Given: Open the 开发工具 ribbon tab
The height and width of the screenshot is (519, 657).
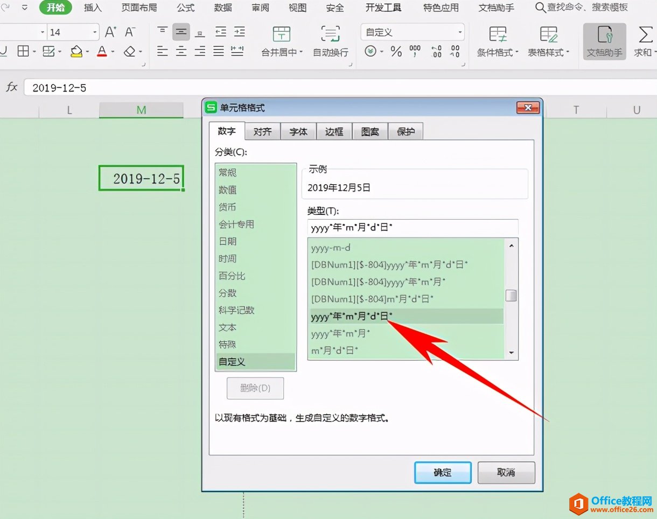Looking at the screenshot, I should [383, 8].
